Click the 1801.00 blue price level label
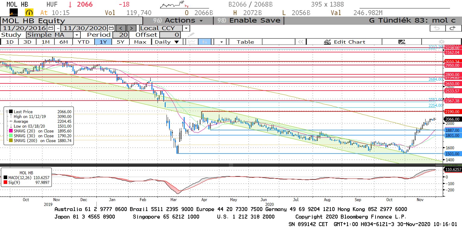The image size is (462, 233). [x=452, y=136]
